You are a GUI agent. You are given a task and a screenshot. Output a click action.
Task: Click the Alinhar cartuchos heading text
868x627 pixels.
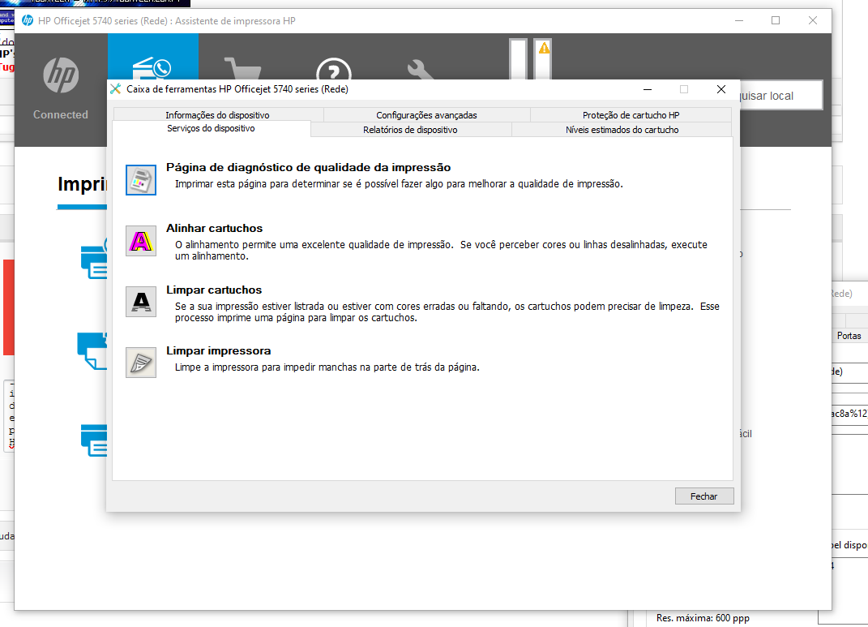pyautogui.click(x=214, y=229)
